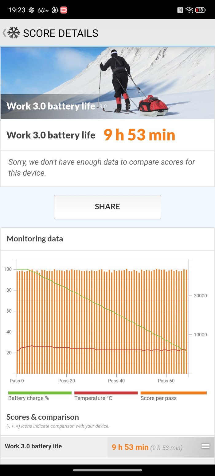Screen dimensions: 215x476
Task: Tap the battery level indicator
Action: [x=201, y=10]
